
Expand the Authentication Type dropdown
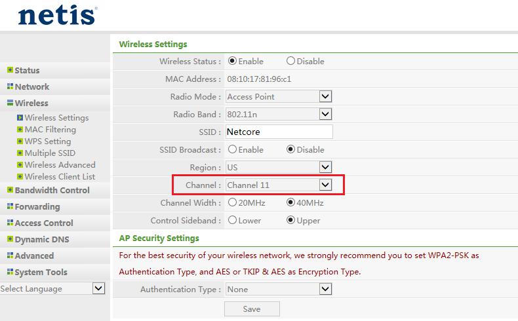(325, 288)
